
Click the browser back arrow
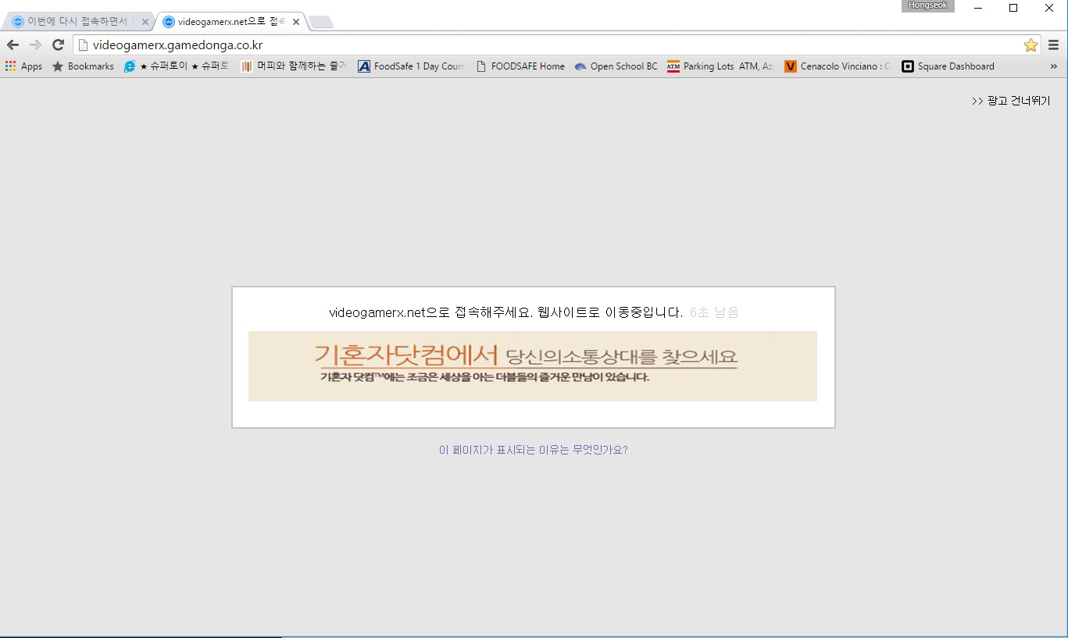[13, 45]
